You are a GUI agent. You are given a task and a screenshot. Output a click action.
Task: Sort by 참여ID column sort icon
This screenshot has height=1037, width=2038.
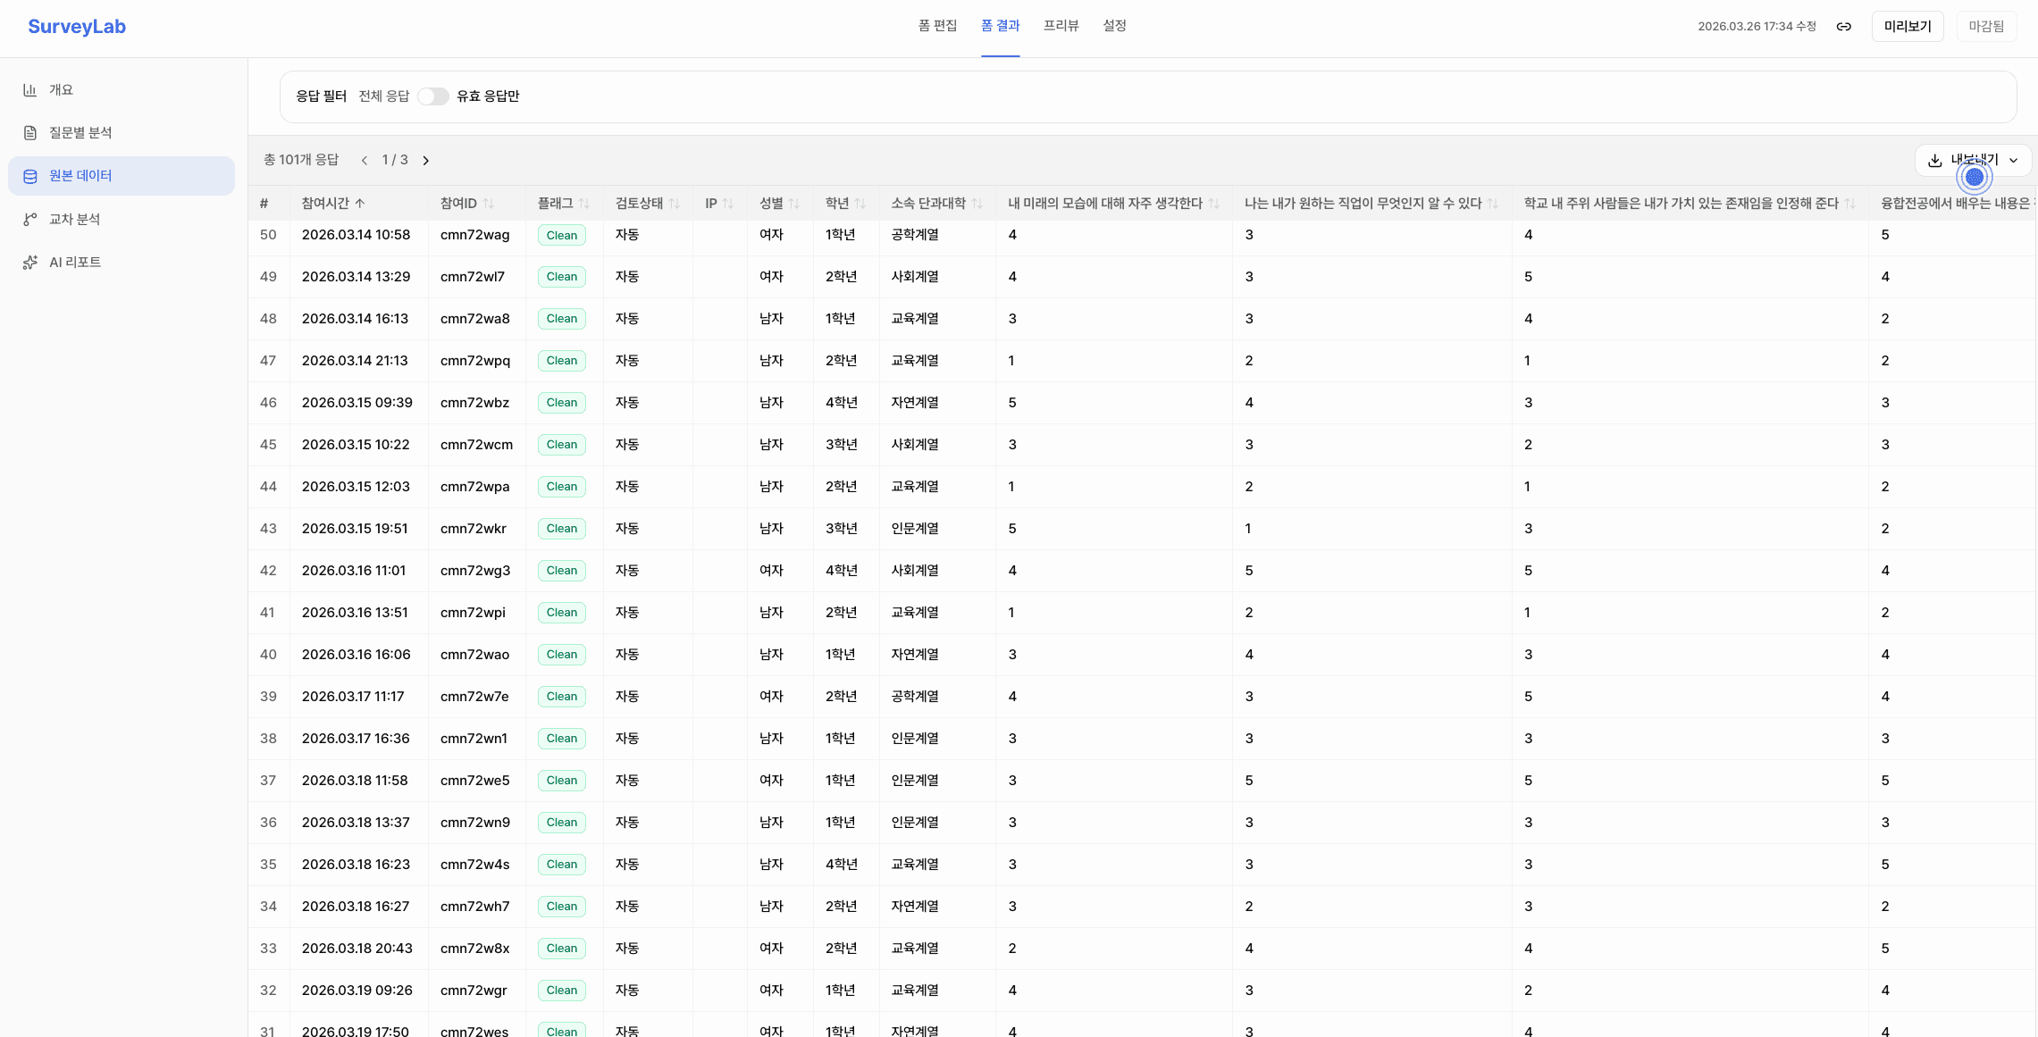(488, 204)
